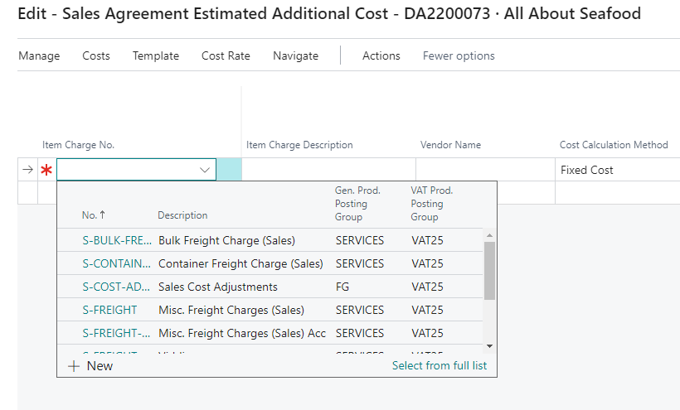This screenshot has width=680, height=410.
Task: Choose the S-FREIGHT item charge
Action: point(109,310)
